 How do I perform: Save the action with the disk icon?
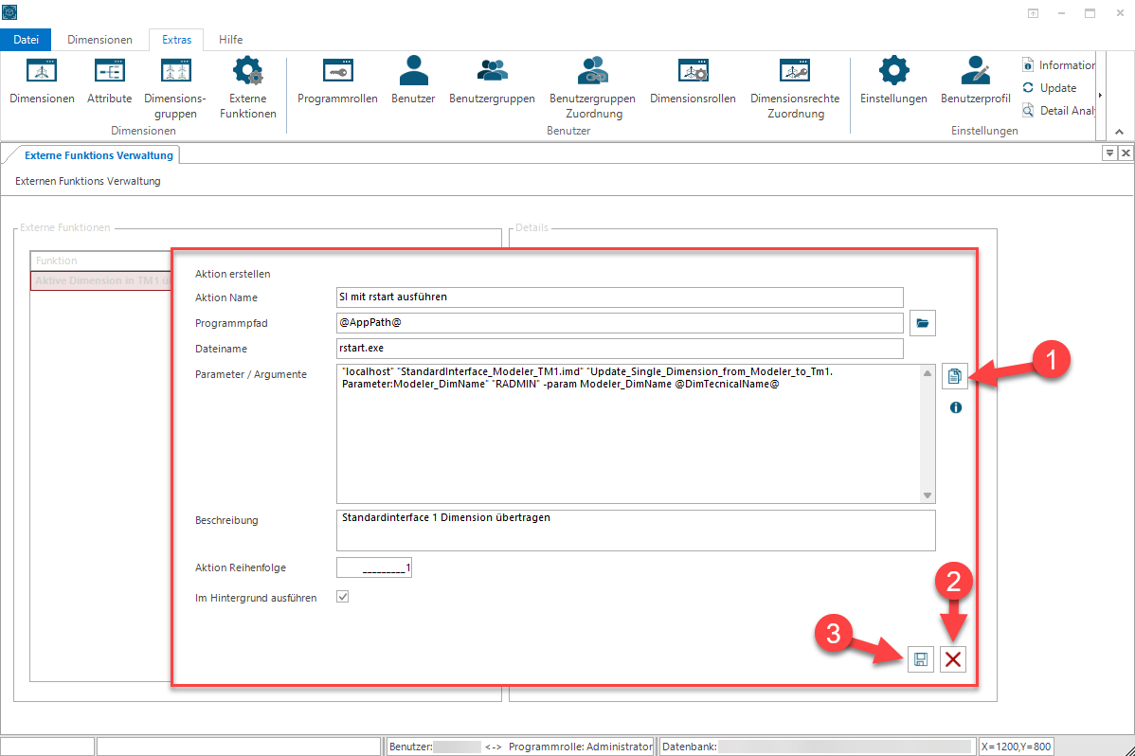pyautogui.click(x=921, y=659)
